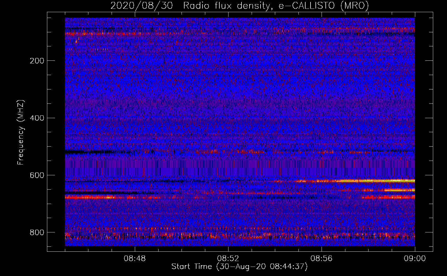Click the 08:48 time tick label
The height and width of the screenshot is (276, 447).
[135, 259]
